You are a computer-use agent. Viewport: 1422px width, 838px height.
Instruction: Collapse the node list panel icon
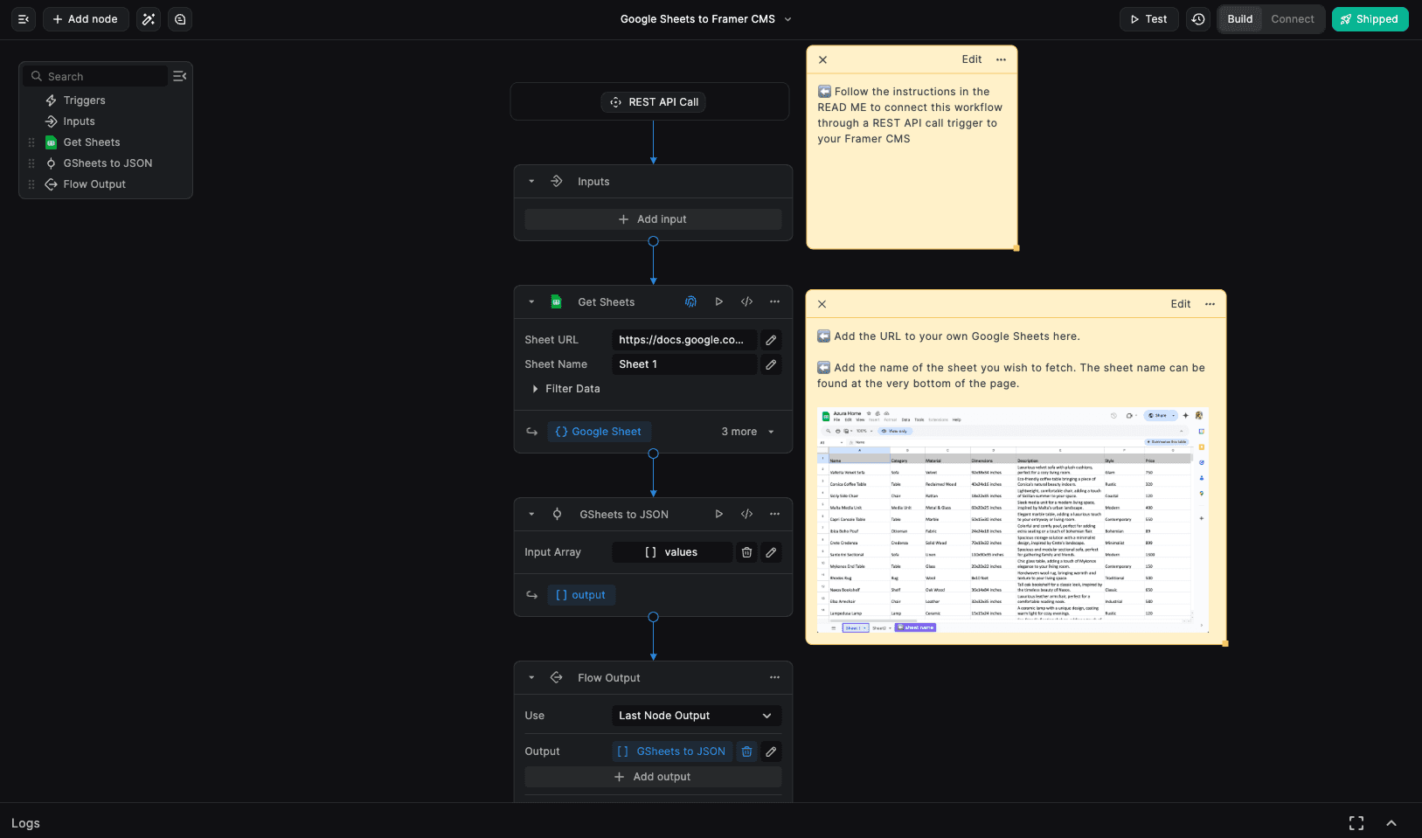179,76
